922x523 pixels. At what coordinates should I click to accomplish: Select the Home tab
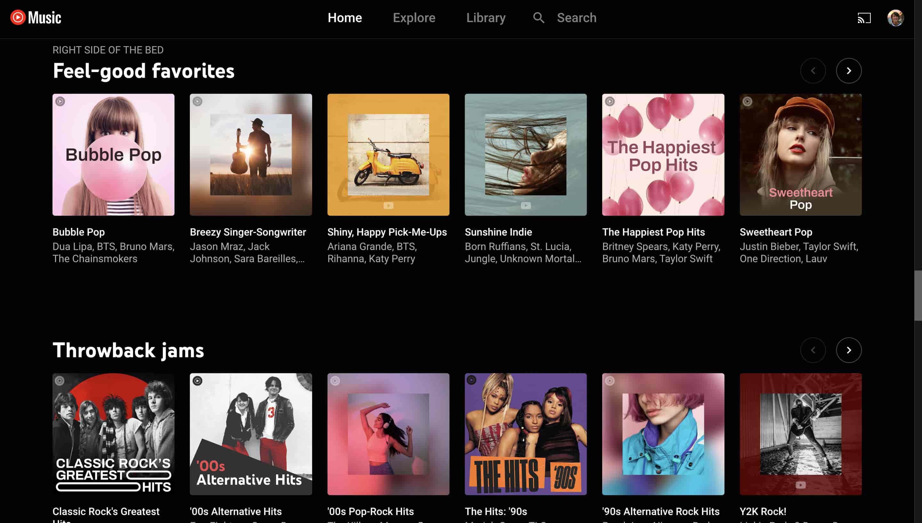[x=344, y=18]
